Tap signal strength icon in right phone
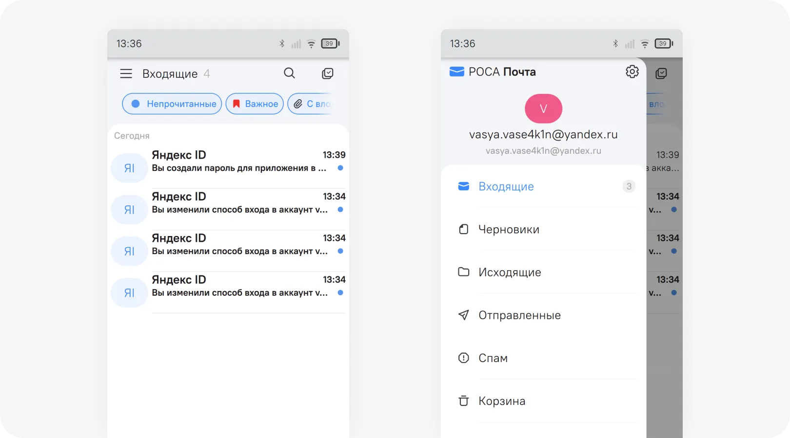 (630, 44)
